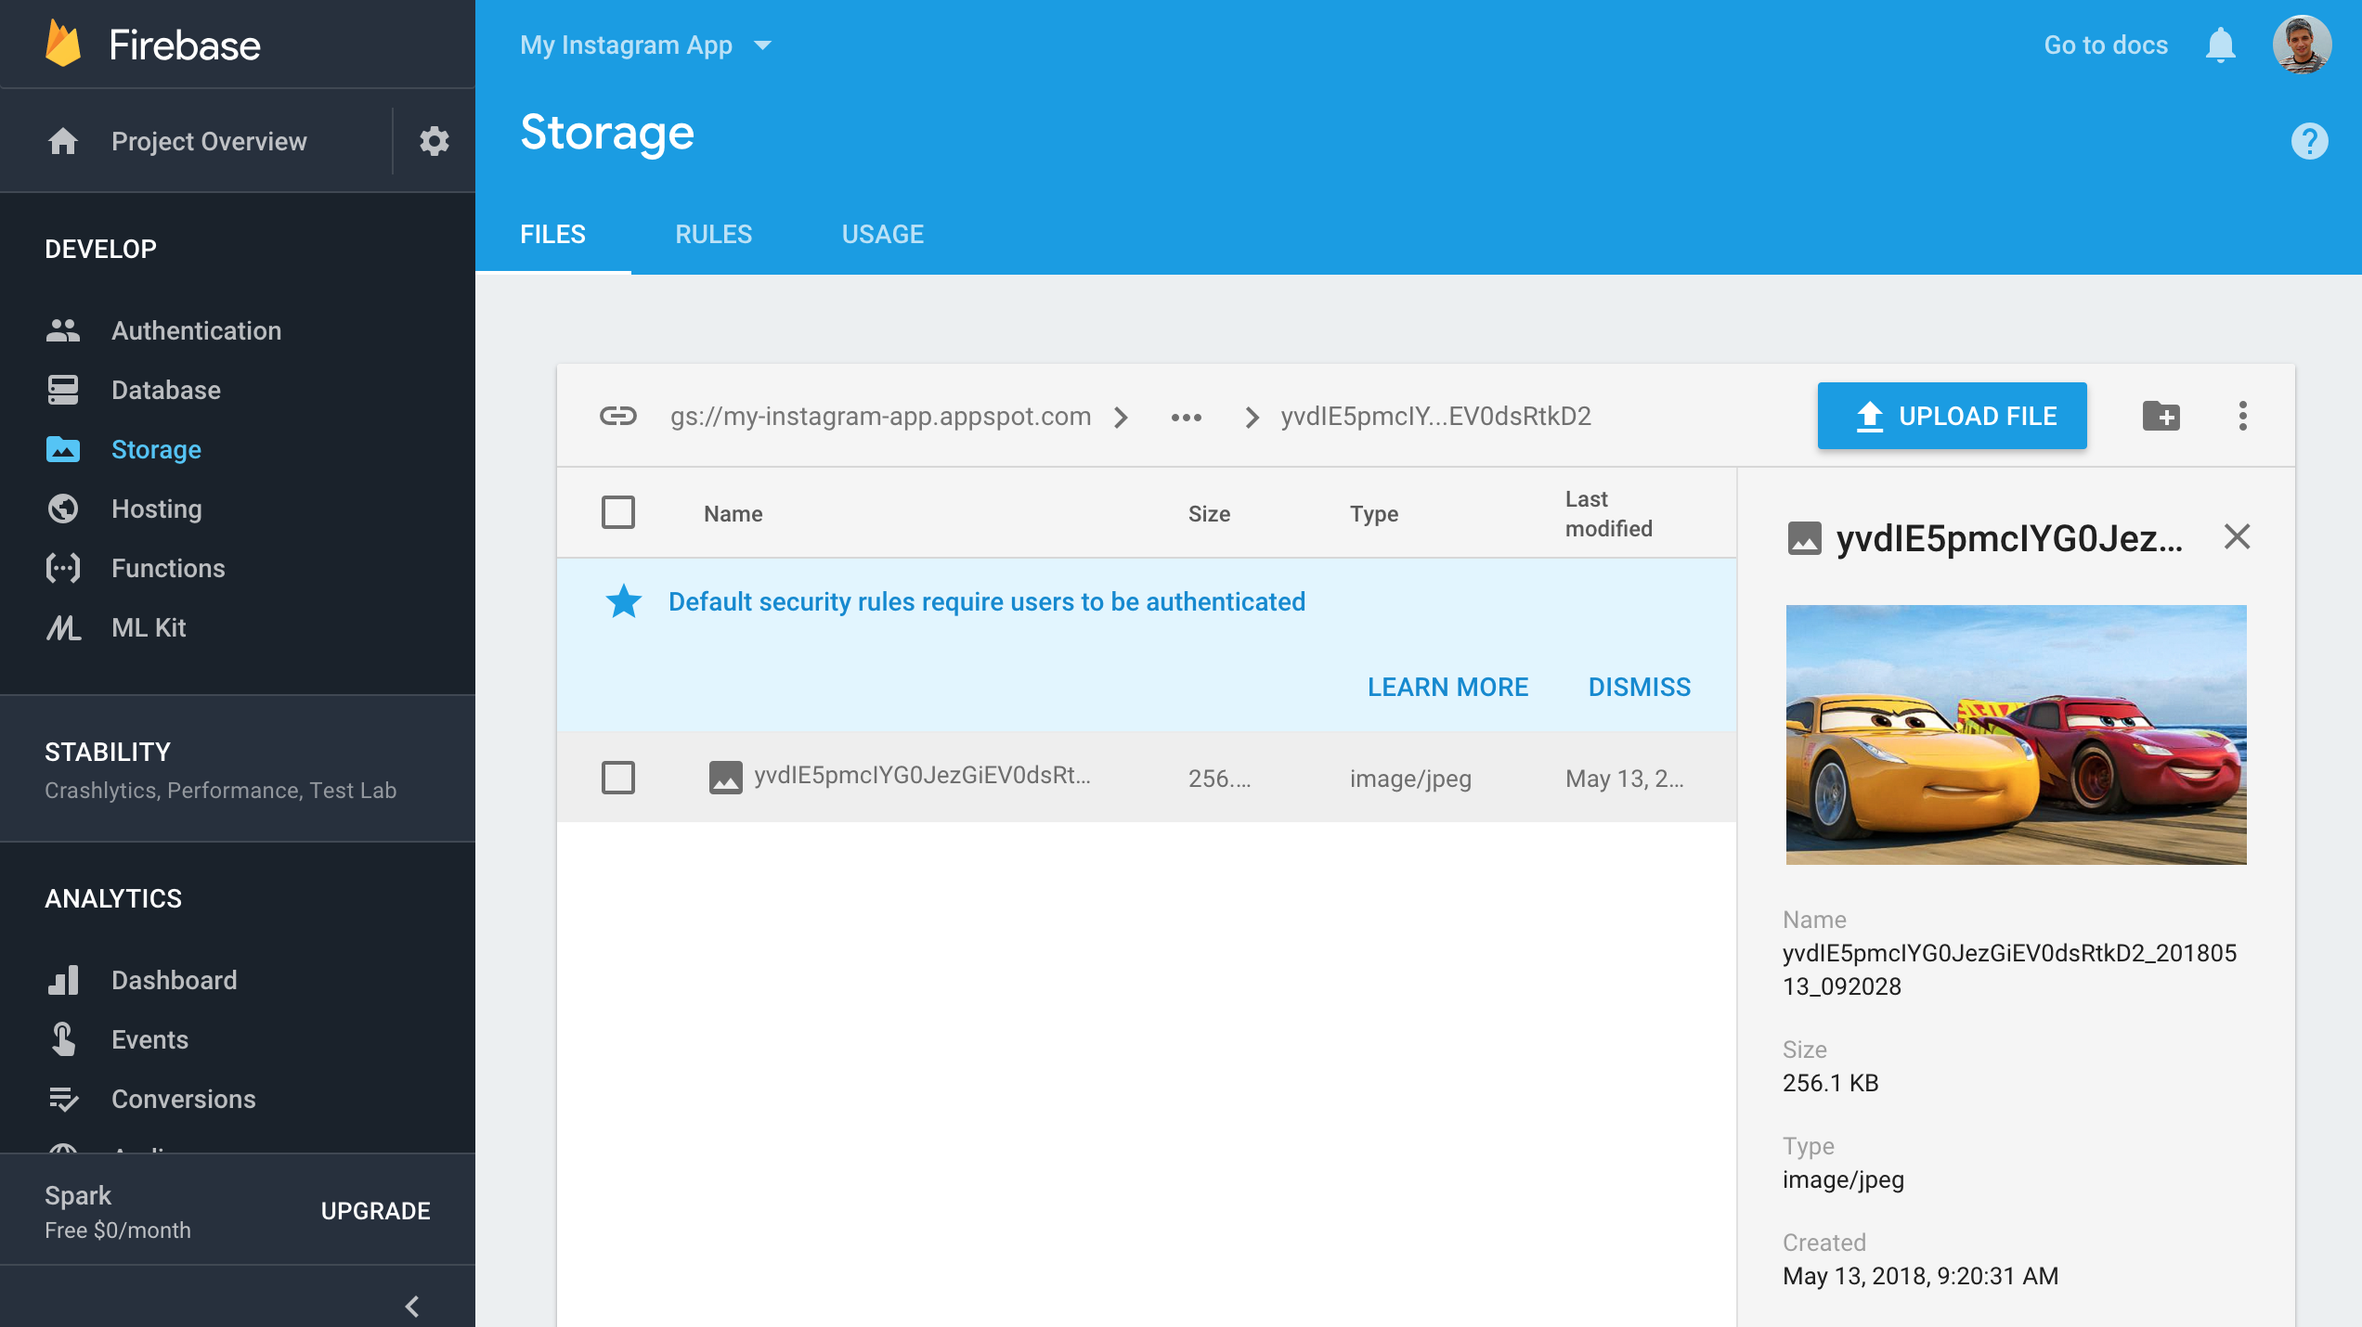Image resolution: width=2362 pixels, height=1327 pixels.
Task: Open the Cars image preview thumbnail
Action: [2017, 735]
